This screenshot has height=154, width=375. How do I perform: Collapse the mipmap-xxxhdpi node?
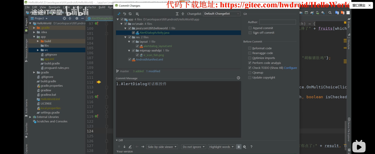coord(129,51)
